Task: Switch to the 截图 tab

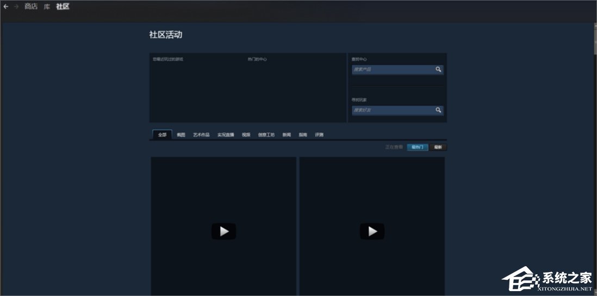Action: click(181, 135)
